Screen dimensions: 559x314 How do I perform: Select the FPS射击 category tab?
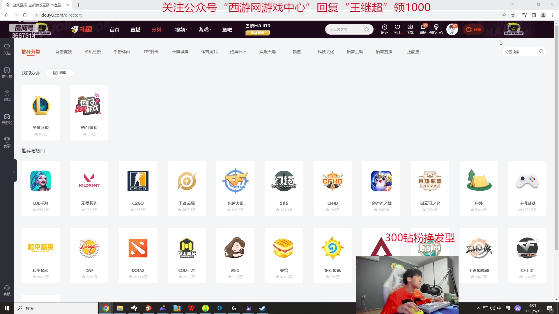(x=151, y=52)
